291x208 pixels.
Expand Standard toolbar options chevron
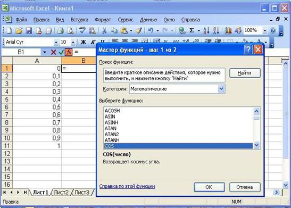[x=281, y=31]
